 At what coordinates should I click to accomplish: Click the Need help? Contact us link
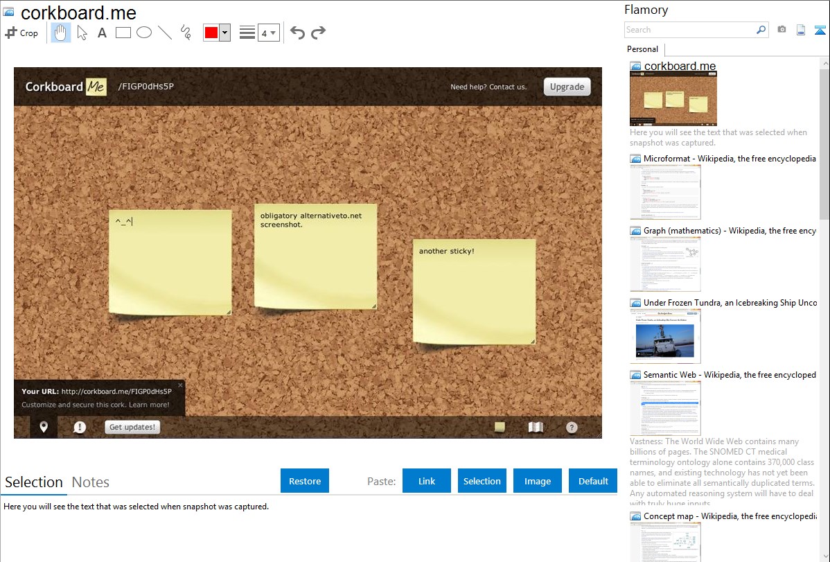pos(488,87)
